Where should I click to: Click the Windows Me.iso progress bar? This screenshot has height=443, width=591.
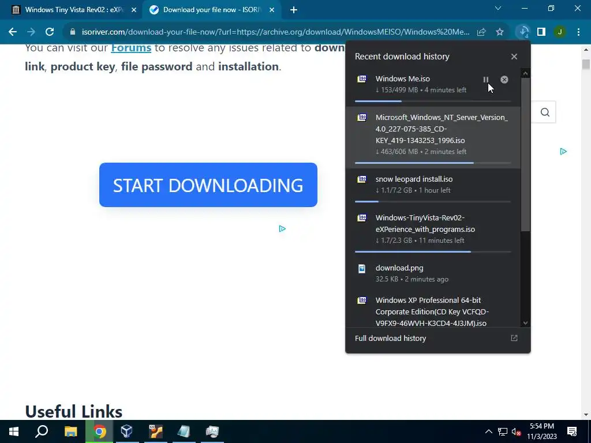click(x=433, y=101)
